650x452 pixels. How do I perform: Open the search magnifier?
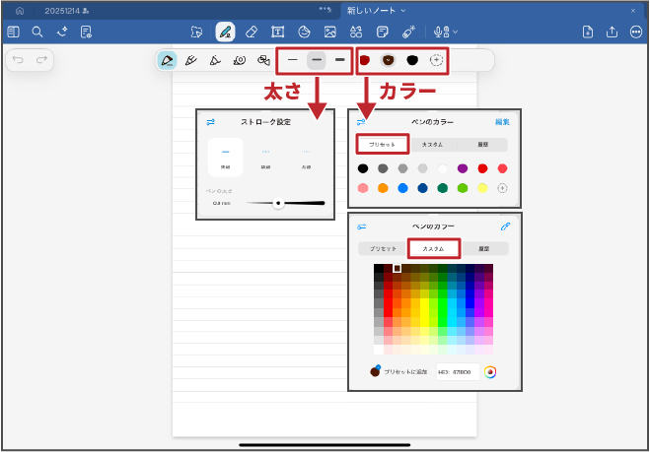click(x=37, y=32)
